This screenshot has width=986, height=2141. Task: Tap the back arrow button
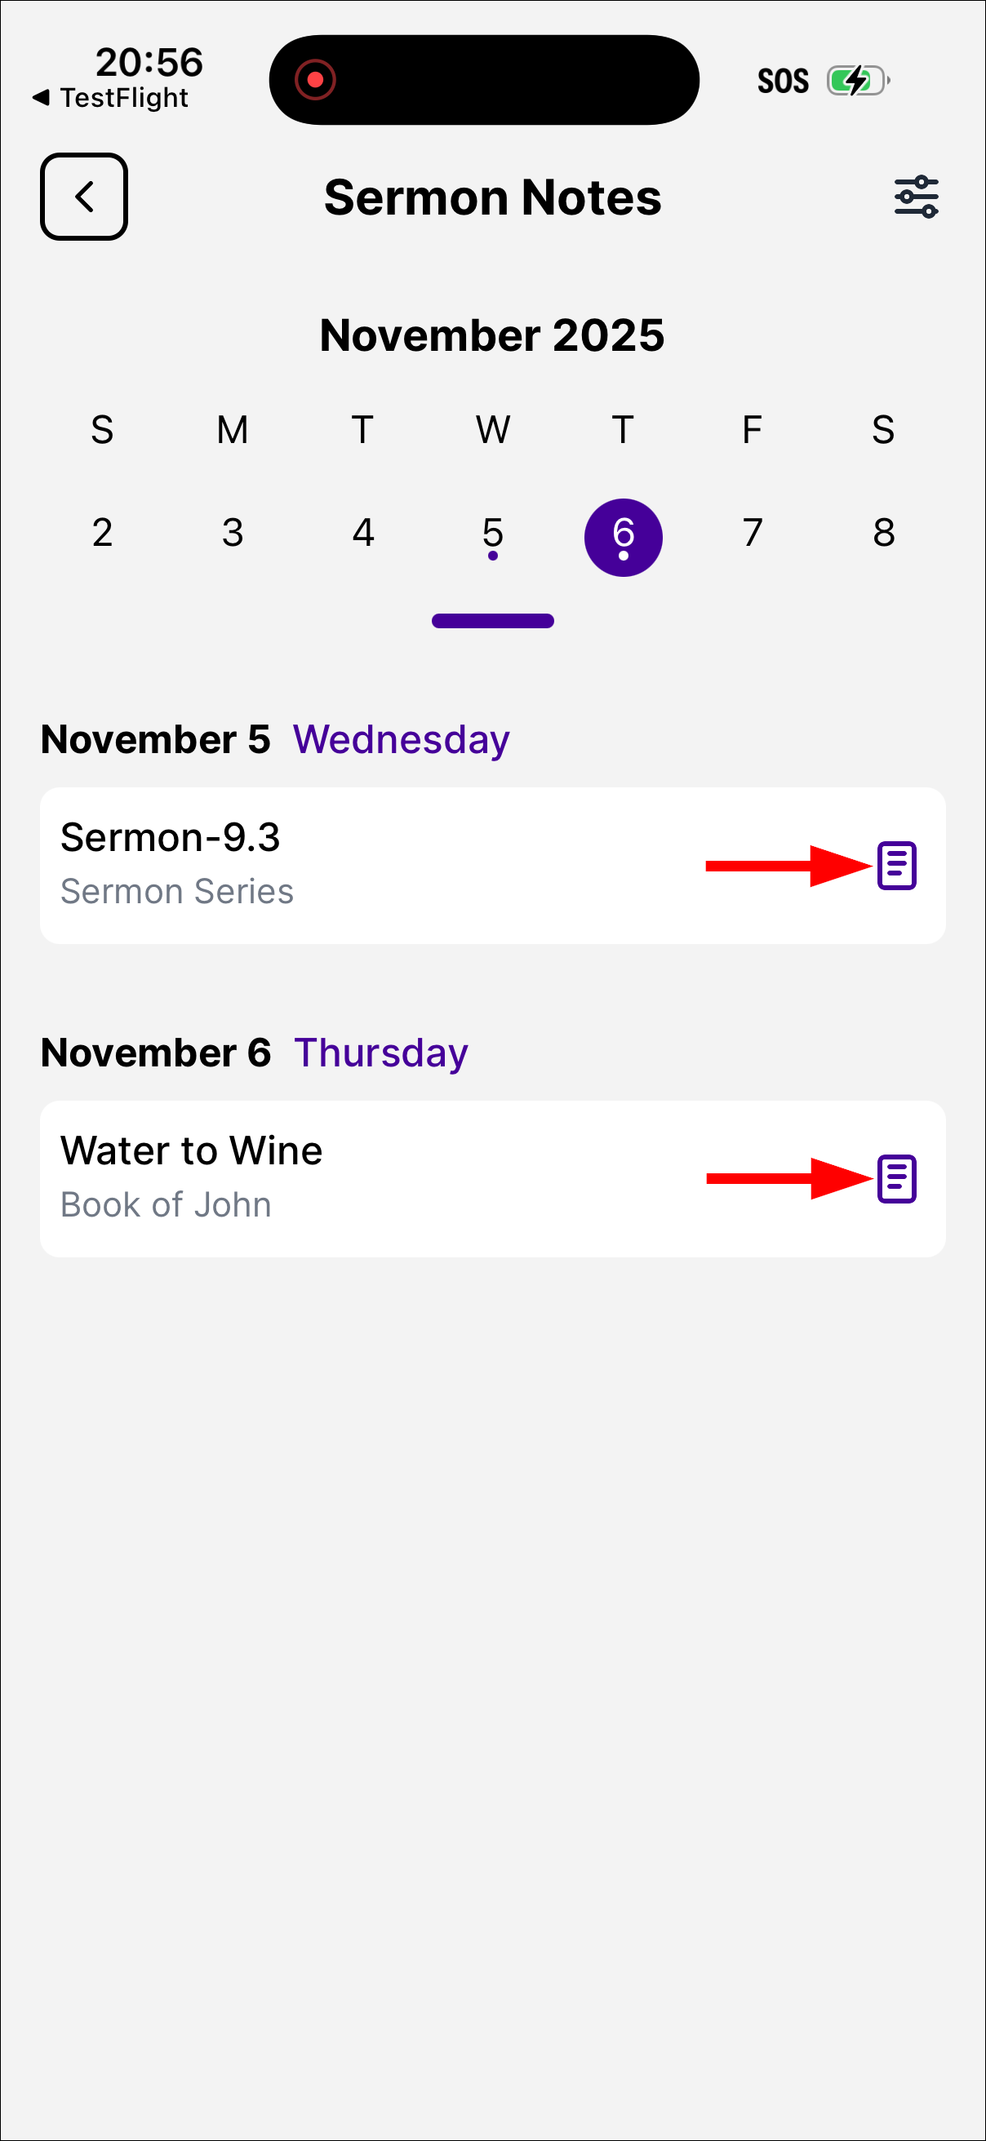click(84, 197)
